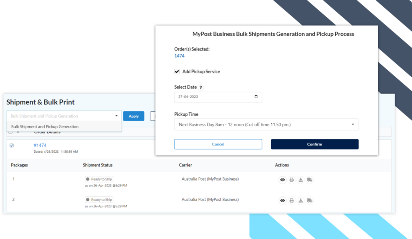
Task: Click truck pickup icon for package 1
Action: point(310,180)
